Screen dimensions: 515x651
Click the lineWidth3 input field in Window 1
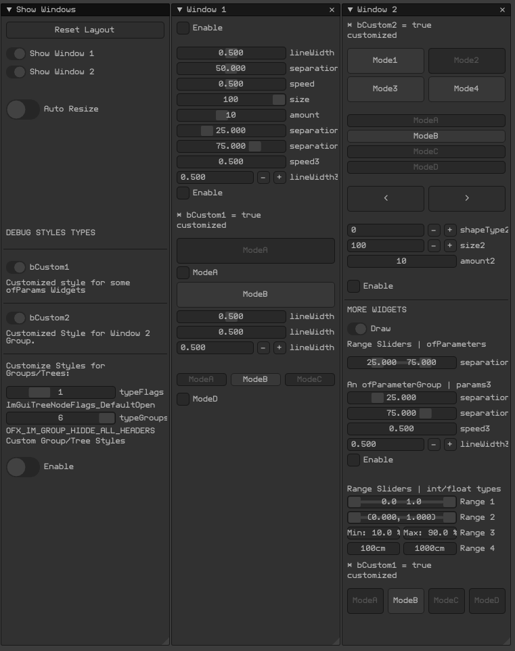[215, 177]
